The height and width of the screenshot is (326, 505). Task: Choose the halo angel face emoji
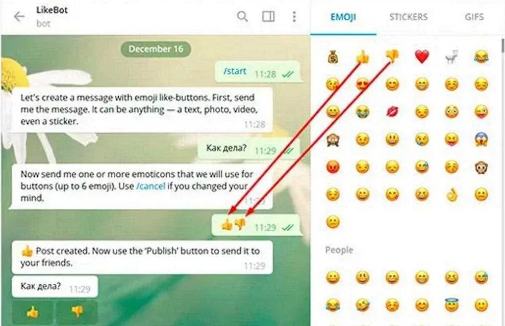click(x=451, y=305)
